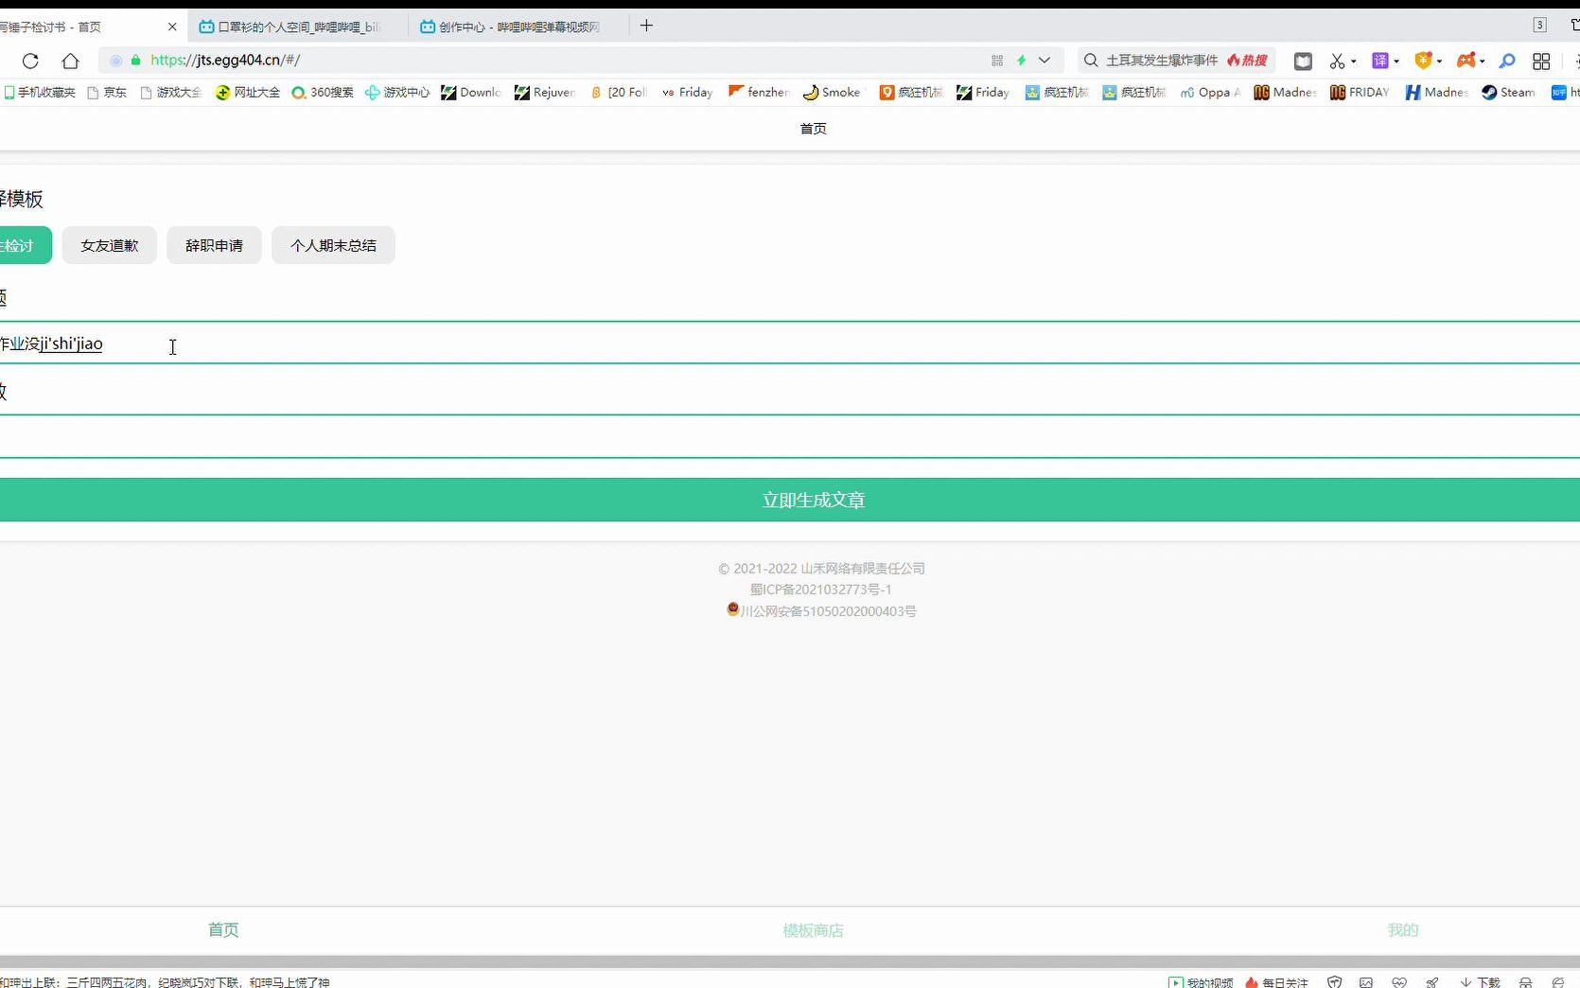Image resolution: width=1580 pixels, height=988 pixels.
Task: Open a new tab with plus button
Action: pyautogui.click(x=646, y=26)
